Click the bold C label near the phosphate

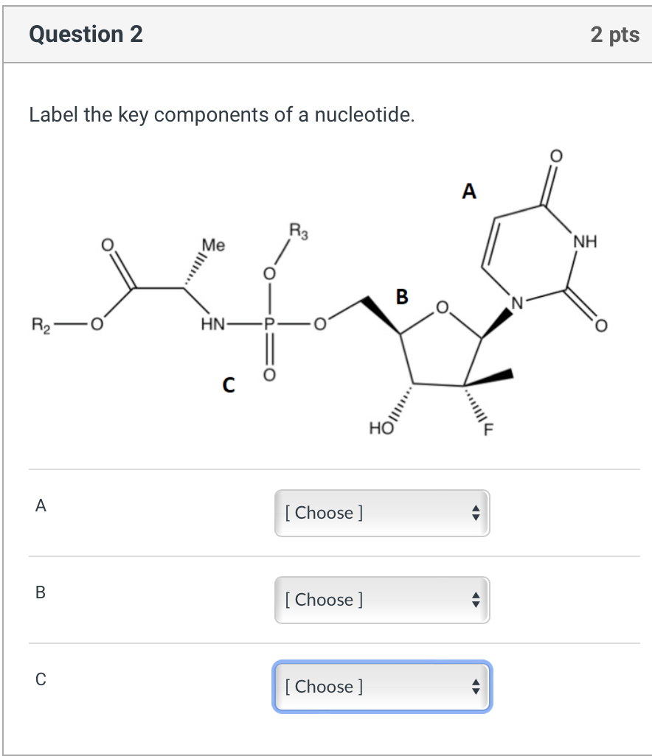(229, 385)
